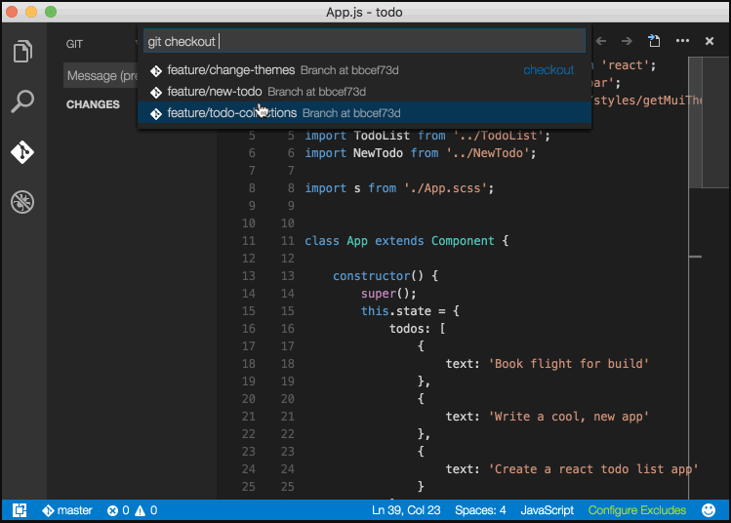
Task: Click the 'todos: [' code line
Action: pos(418,329)
